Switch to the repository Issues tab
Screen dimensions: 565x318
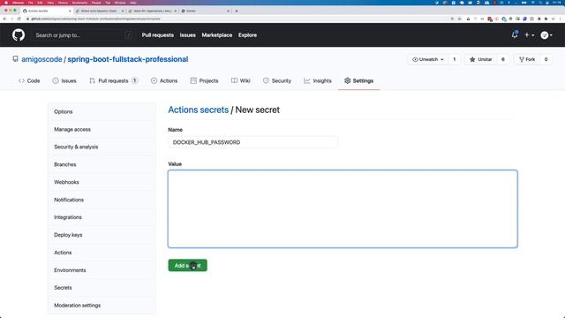coord(64,80)
